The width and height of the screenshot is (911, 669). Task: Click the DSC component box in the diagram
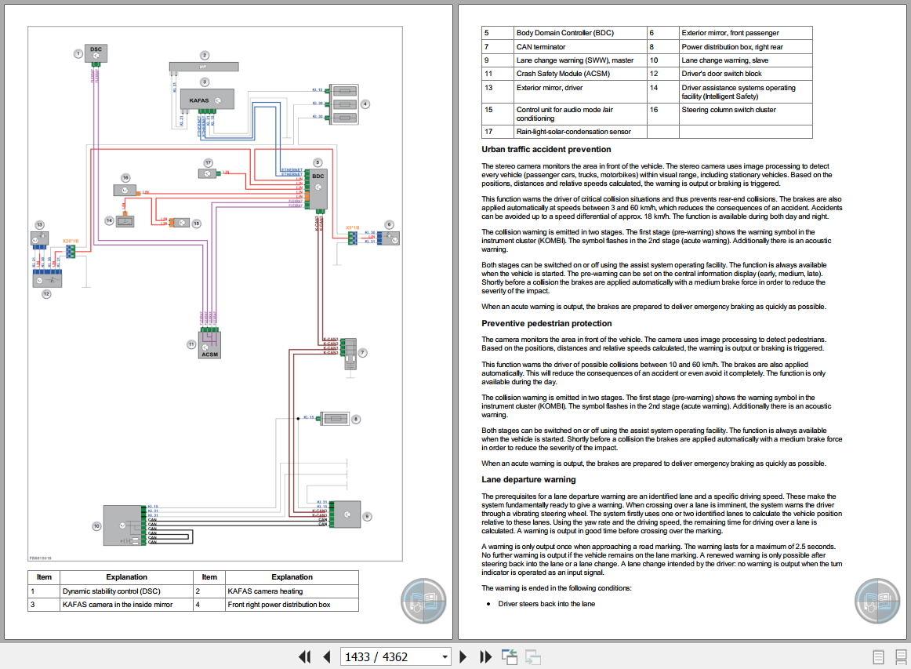click(96, 53)
